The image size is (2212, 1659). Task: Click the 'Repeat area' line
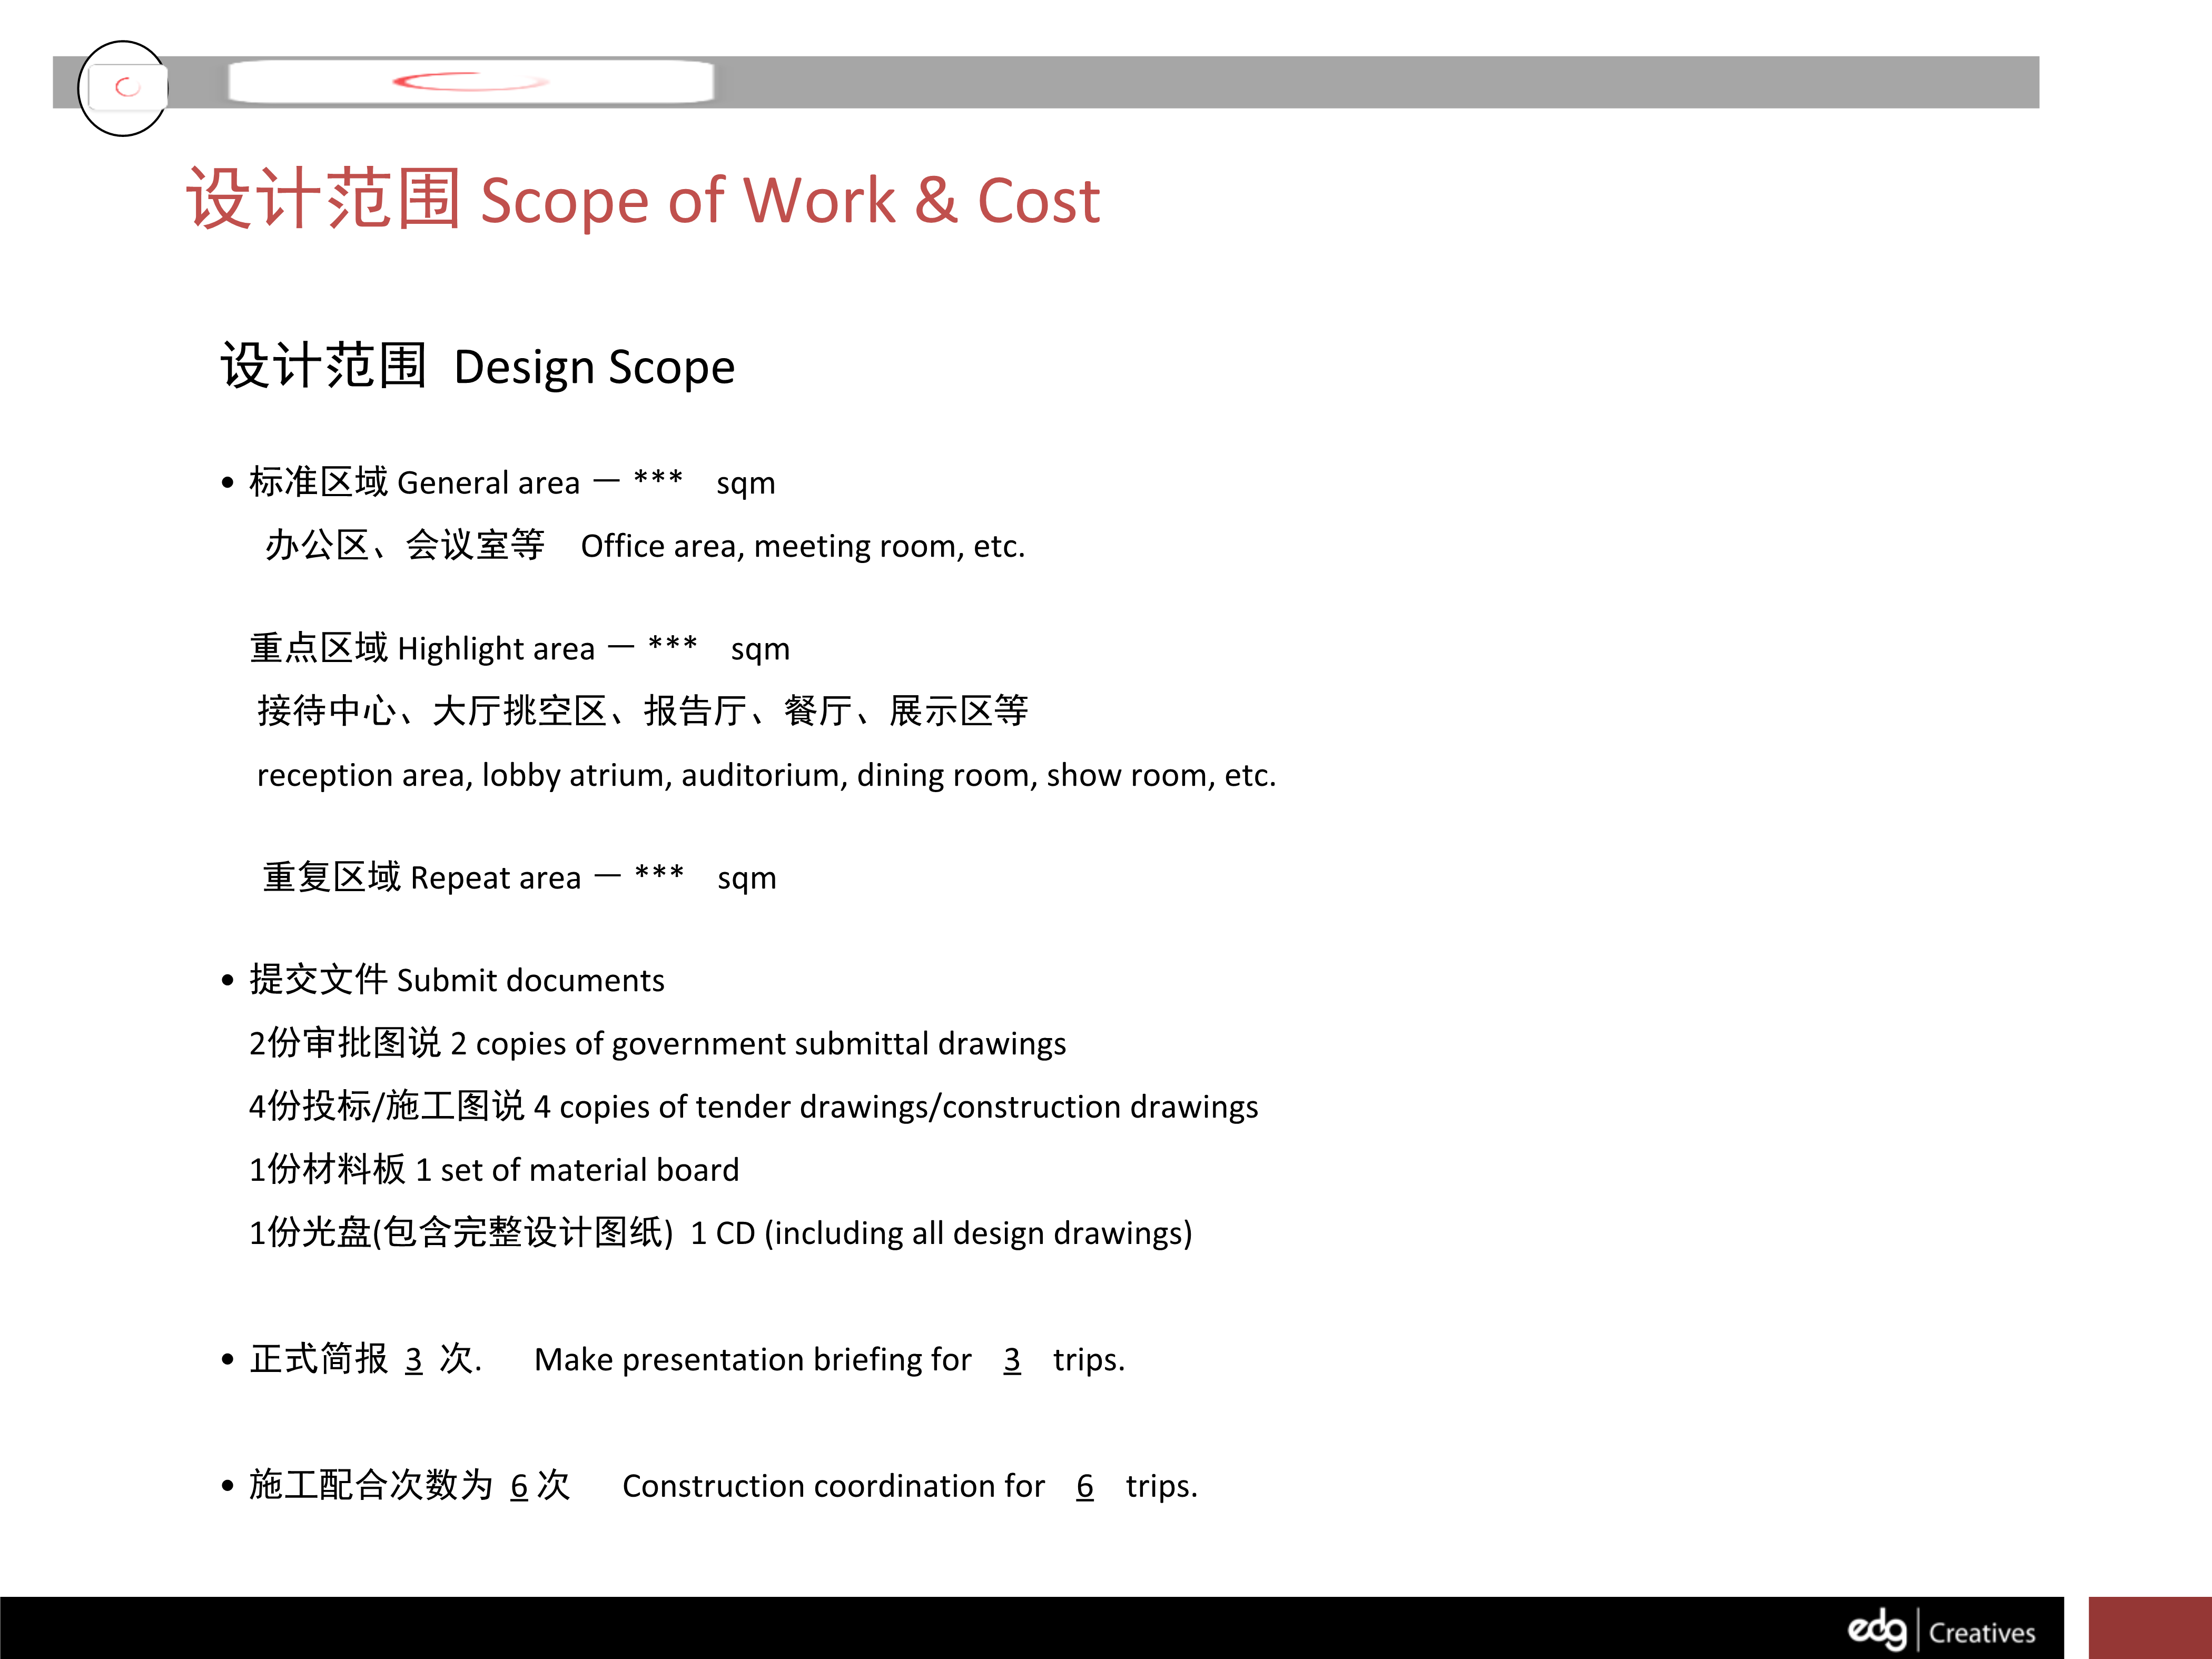[x=519, y=877]
